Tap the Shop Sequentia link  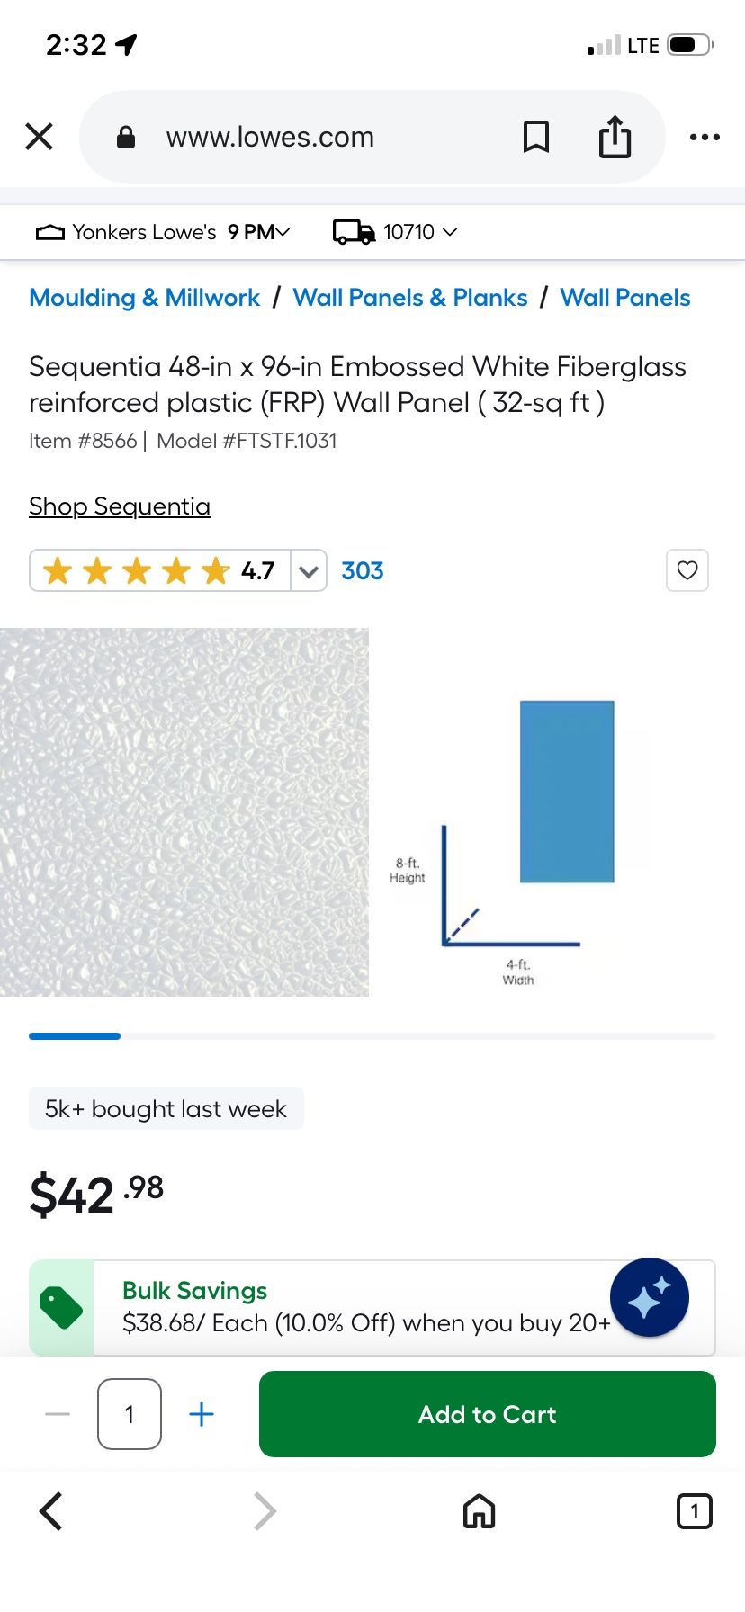click(x=120, y=506)
